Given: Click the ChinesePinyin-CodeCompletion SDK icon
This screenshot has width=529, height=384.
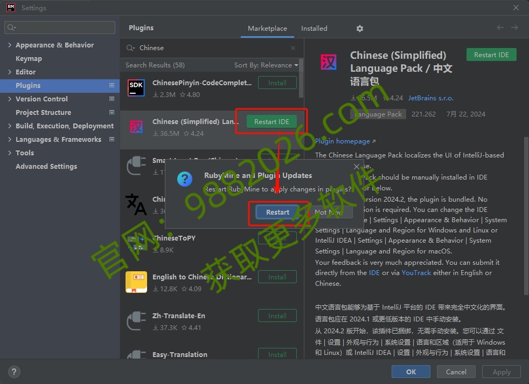Looking at the screenshot, I should pos(136,88).
